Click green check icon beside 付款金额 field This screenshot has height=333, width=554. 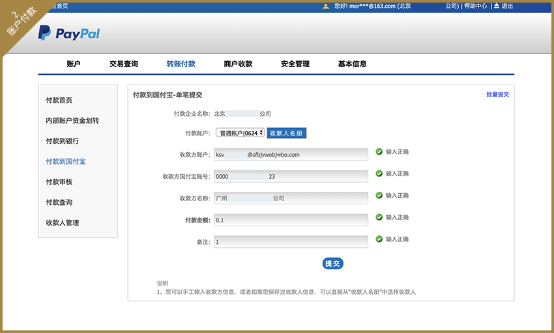379,217
